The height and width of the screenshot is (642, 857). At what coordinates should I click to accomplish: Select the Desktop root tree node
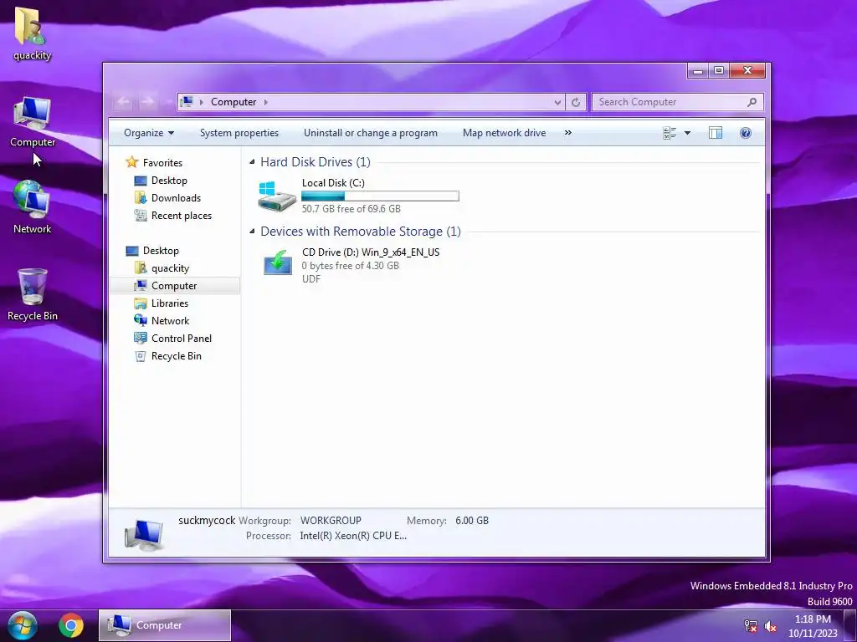160,251
